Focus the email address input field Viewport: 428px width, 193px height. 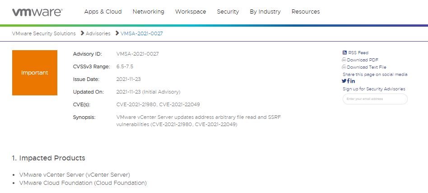[375, 99]
